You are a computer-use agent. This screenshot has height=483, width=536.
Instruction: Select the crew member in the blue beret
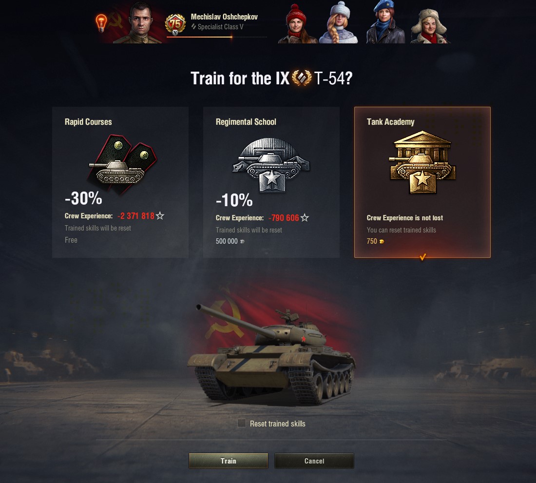click(385, 22)
